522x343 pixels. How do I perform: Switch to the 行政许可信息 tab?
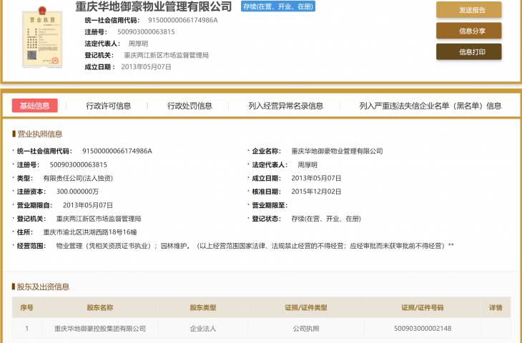pos(109,106)
